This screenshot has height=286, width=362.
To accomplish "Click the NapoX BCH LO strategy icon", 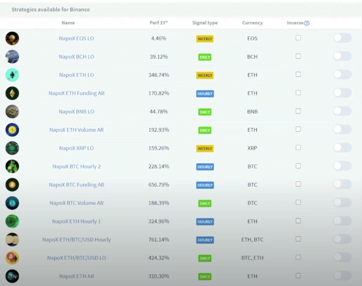I will (12, 57).
